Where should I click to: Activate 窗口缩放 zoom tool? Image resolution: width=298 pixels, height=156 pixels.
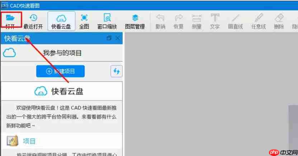tap(107, 21)
